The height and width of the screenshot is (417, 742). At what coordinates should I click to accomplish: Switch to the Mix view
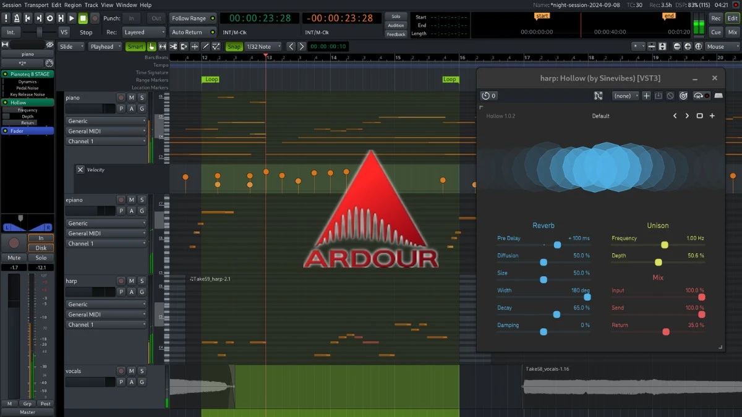(732, 32)
